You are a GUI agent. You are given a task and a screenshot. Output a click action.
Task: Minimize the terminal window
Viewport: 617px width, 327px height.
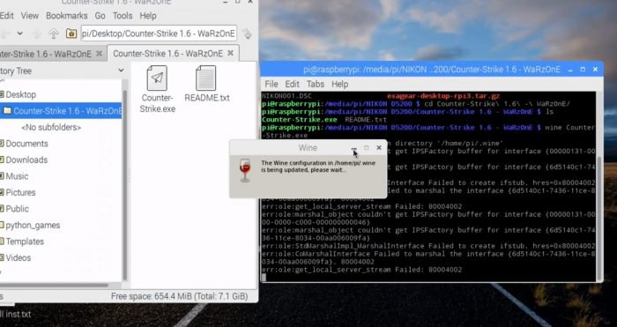click(x=570, y=70)
